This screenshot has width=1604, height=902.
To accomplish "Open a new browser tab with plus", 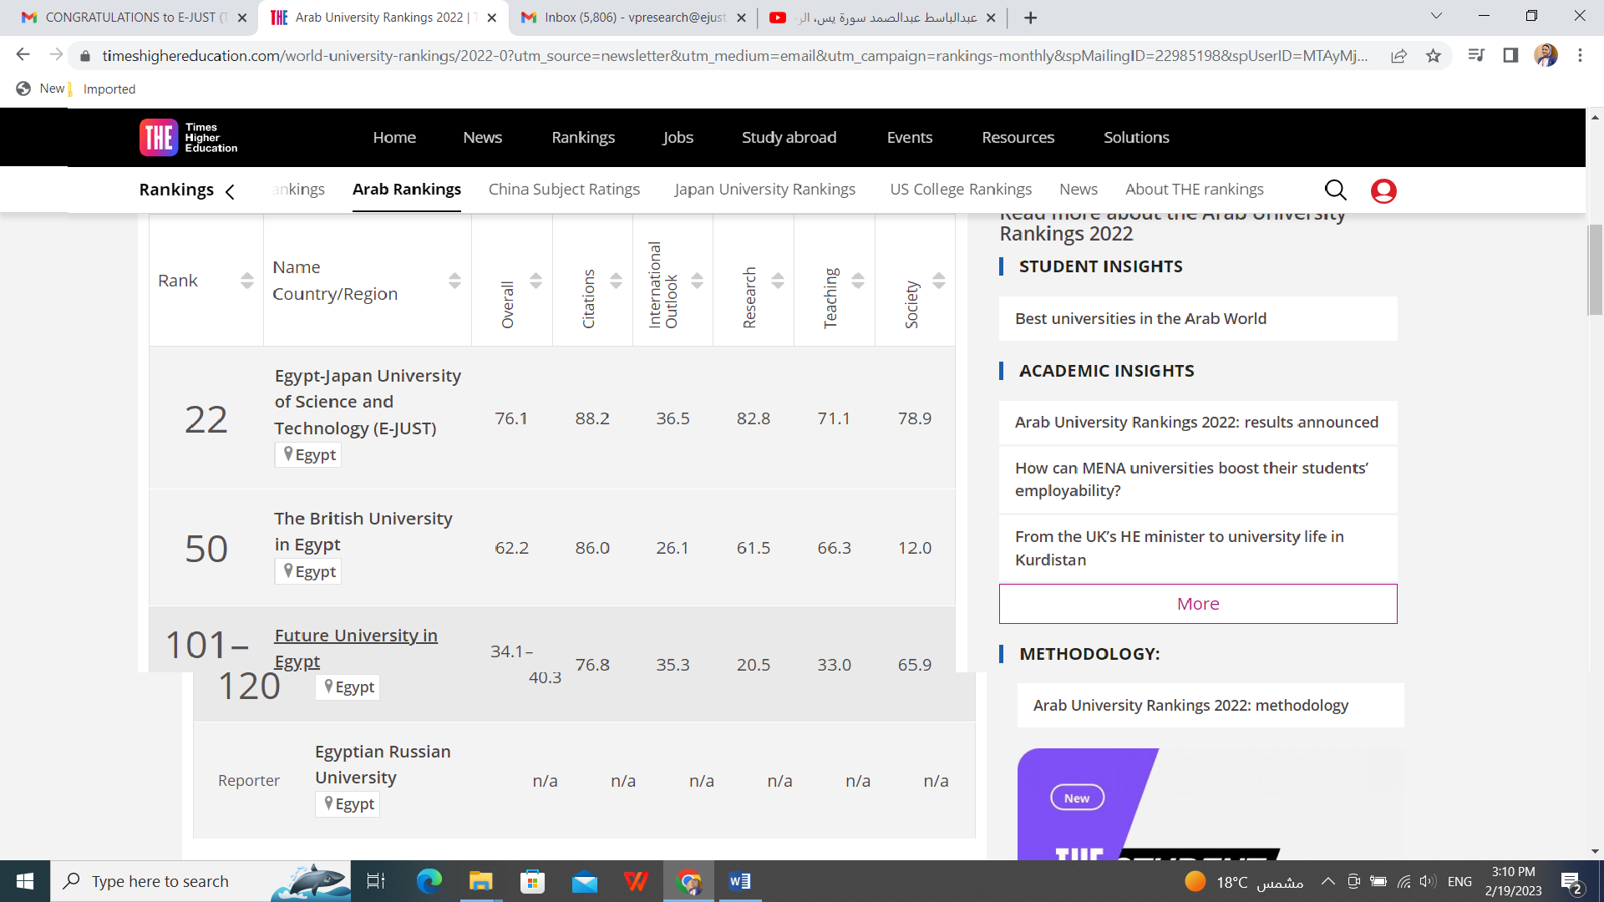I will point(1030,18).
